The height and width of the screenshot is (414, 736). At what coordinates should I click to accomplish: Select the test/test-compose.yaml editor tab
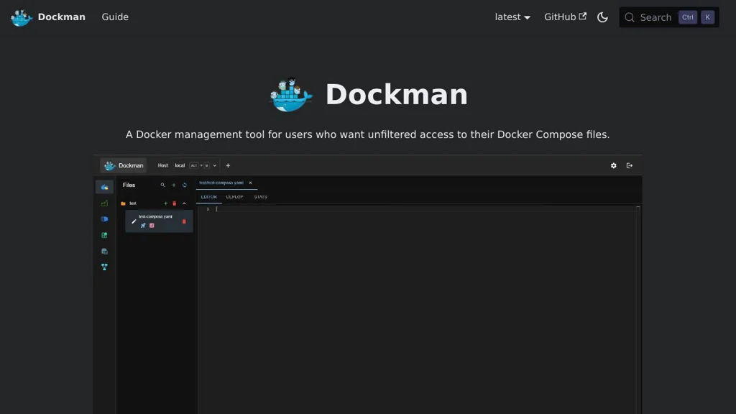(x=221, y=183)
